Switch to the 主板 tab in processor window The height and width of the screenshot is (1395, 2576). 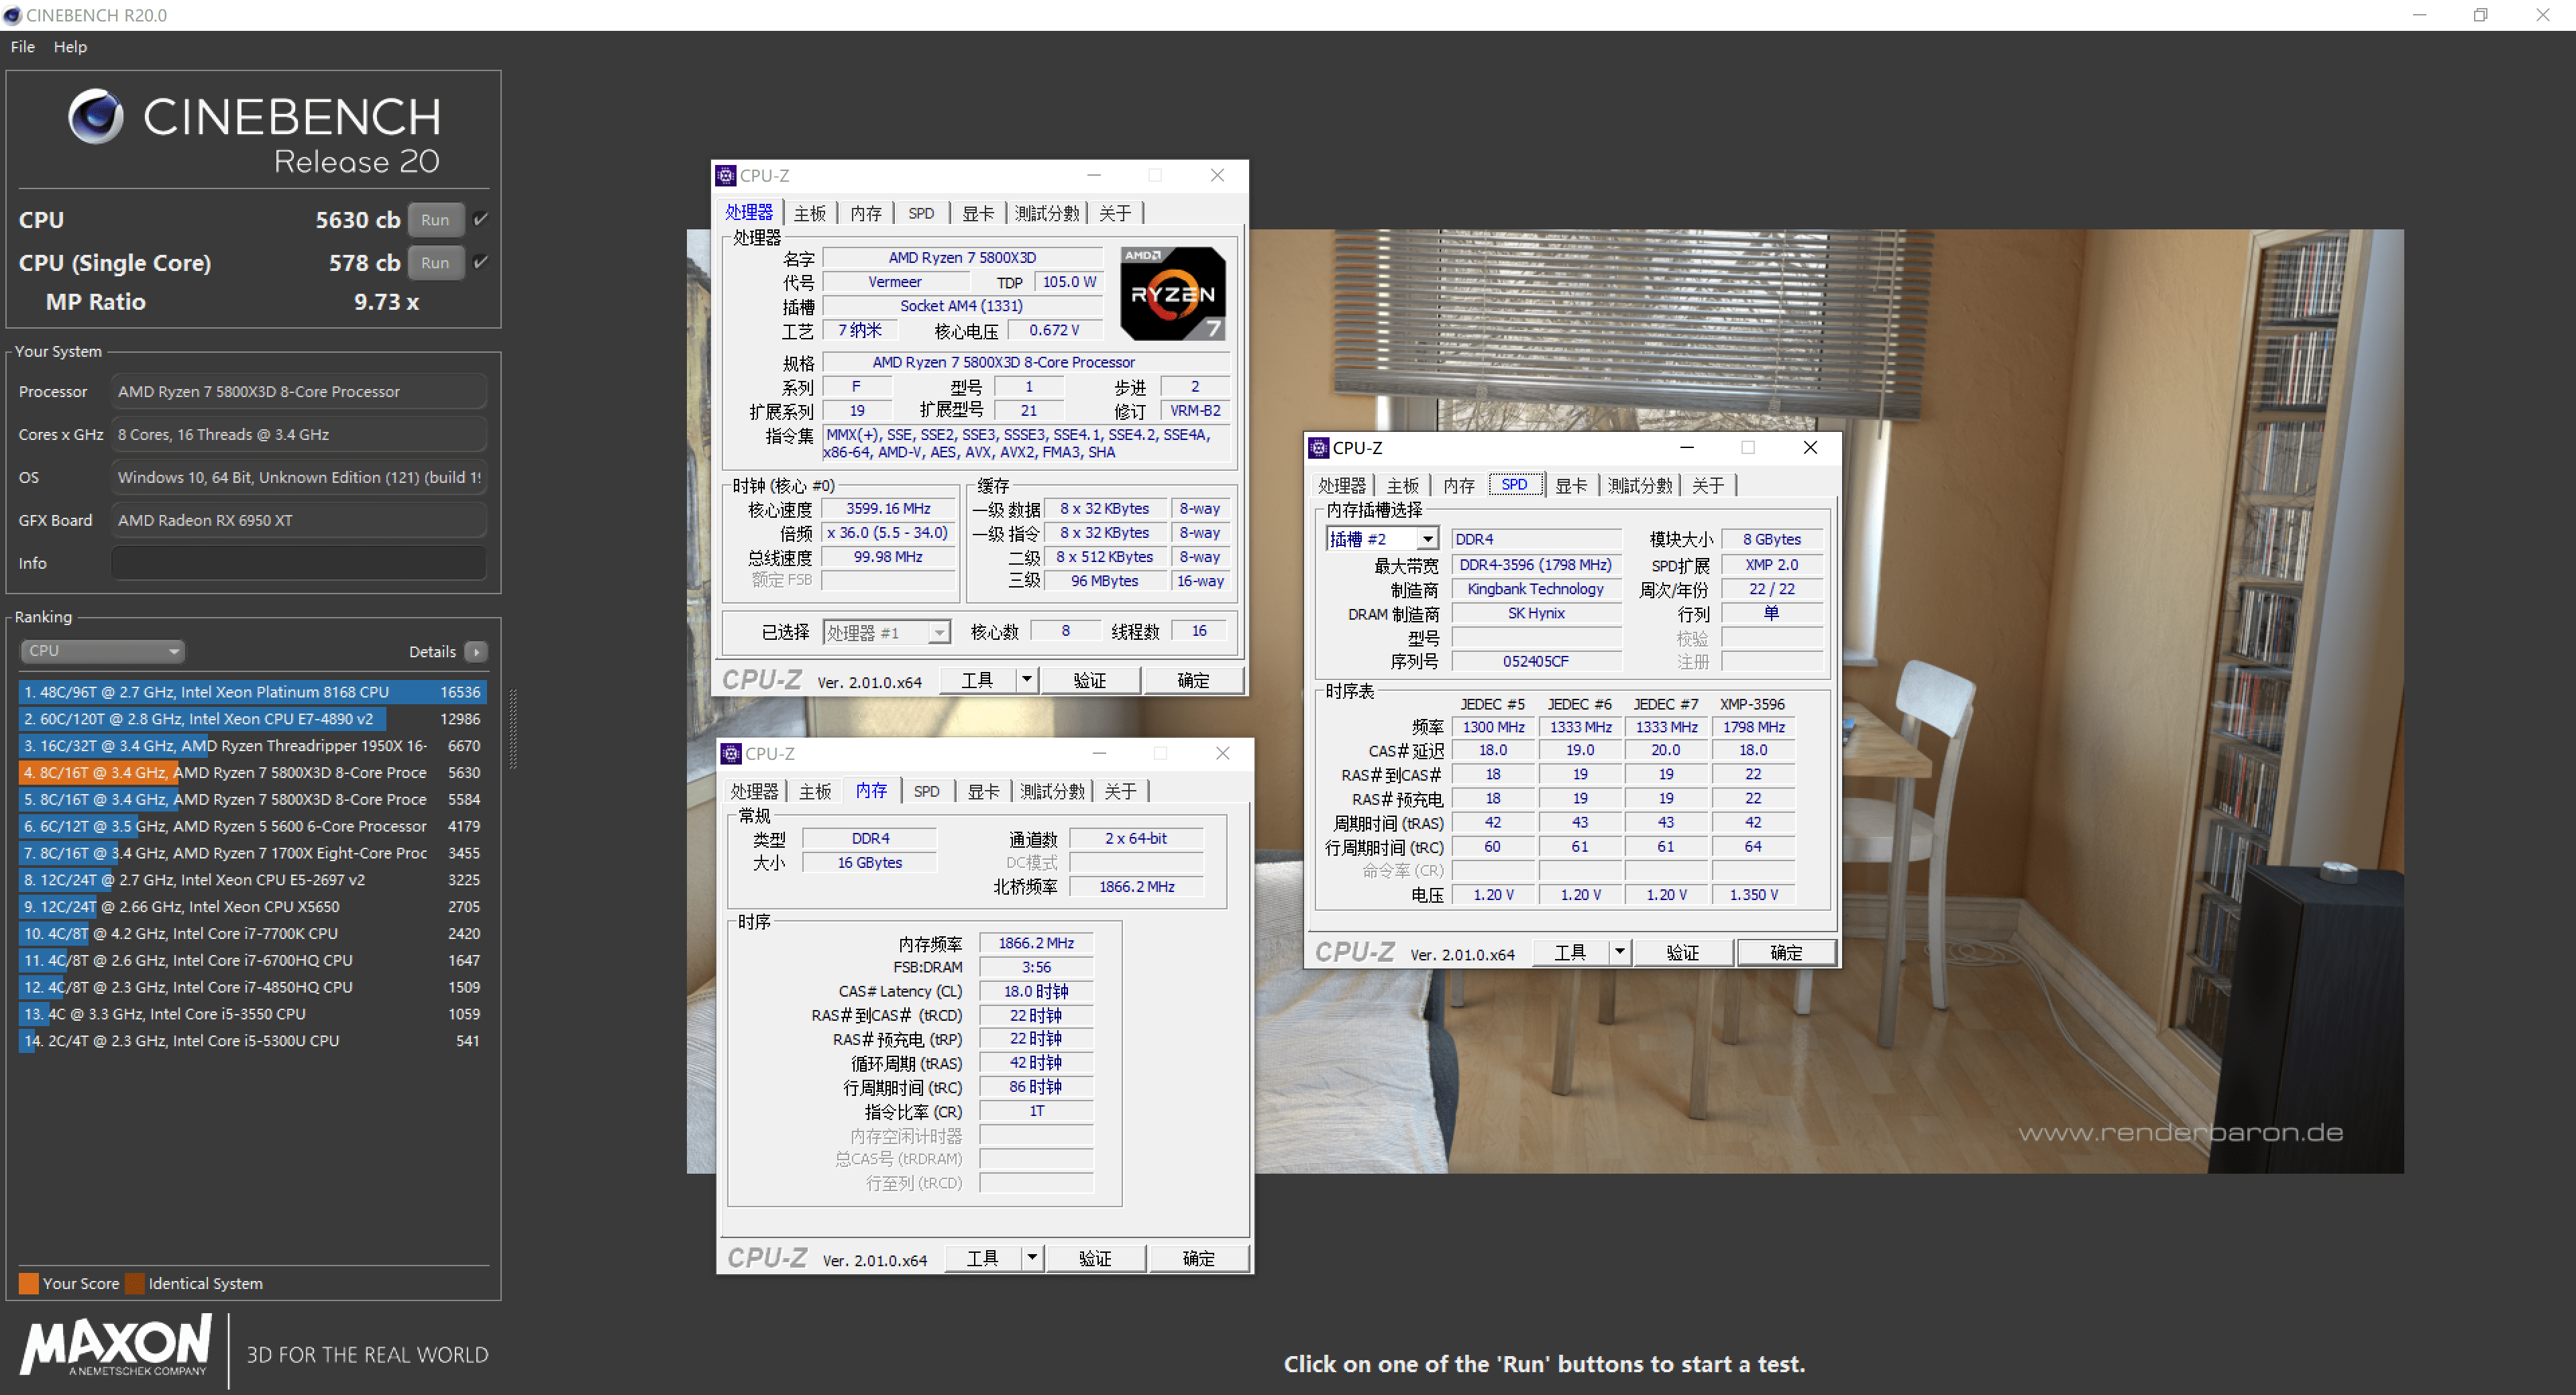click(809, 213)
